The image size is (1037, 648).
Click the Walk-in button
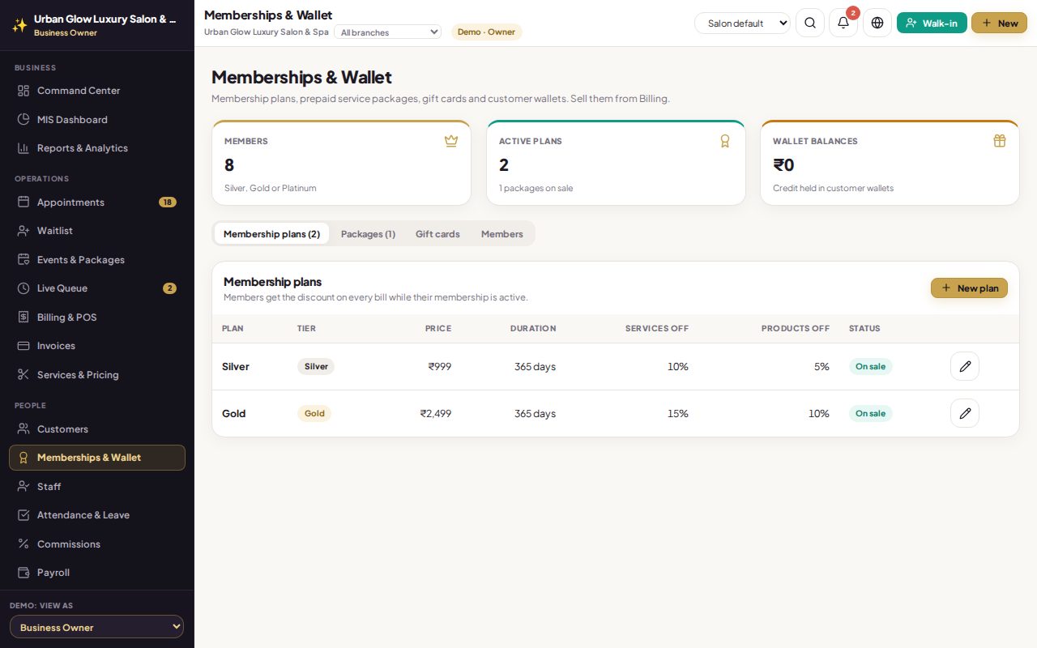point(932,23)
